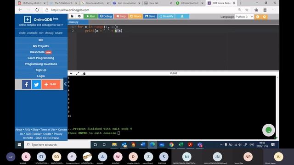Run the Python program
The width and height of the screenshot is (294, 165).
(x=91, y=16)
